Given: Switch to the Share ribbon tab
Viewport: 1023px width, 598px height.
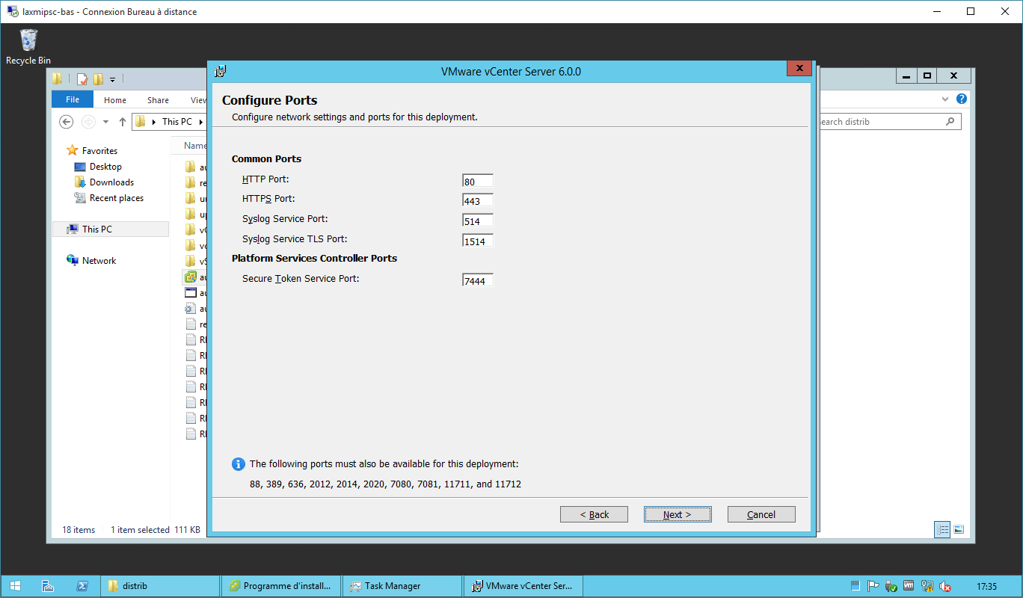Looking at the screenshot, I should [x=158, y=99].
